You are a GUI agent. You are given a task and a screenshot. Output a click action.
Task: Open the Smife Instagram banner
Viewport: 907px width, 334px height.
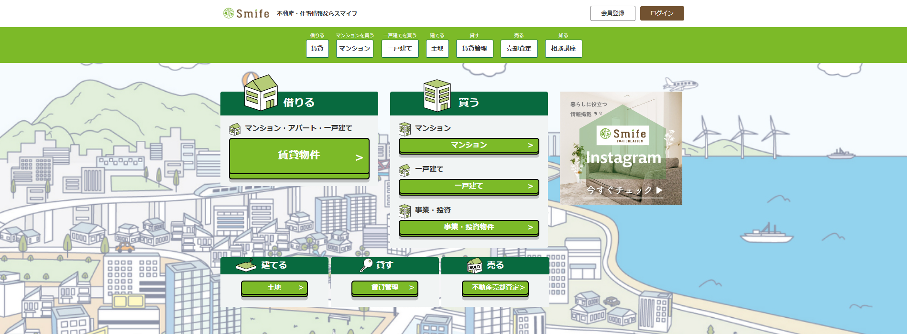click(621, 148)
